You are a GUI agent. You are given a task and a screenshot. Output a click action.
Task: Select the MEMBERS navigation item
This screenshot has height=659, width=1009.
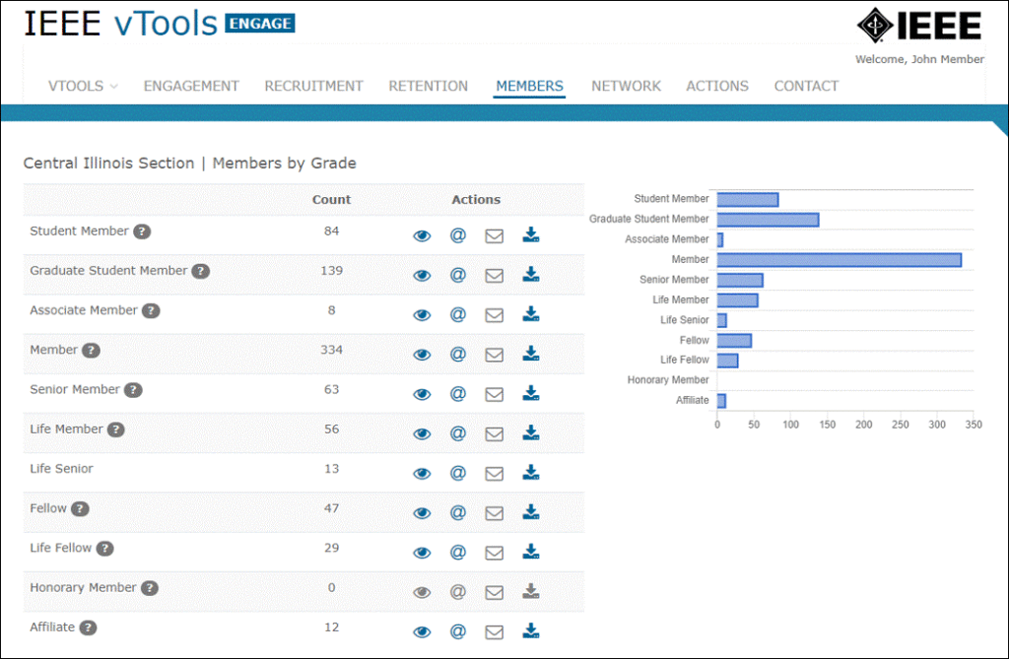click(x=529, y=86)
